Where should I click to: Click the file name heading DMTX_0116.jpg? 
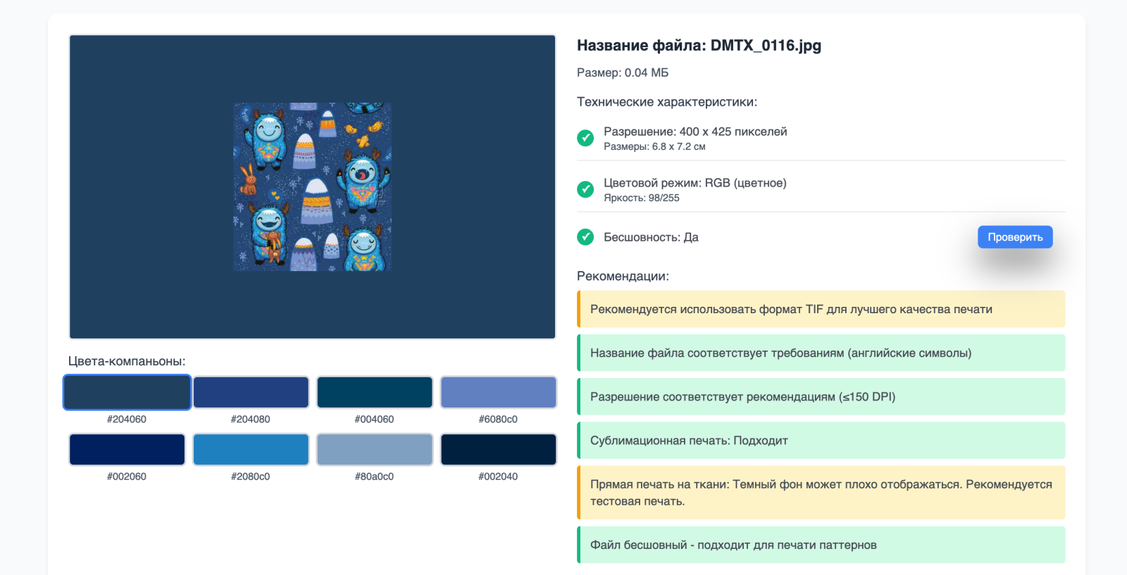699,46
